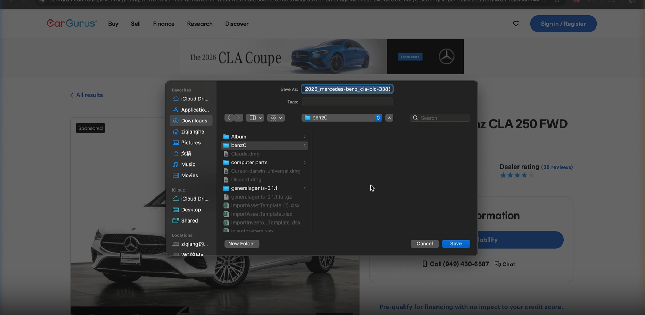
Task: Expand the computer parts folder
Action: click(x=305, y=162)
